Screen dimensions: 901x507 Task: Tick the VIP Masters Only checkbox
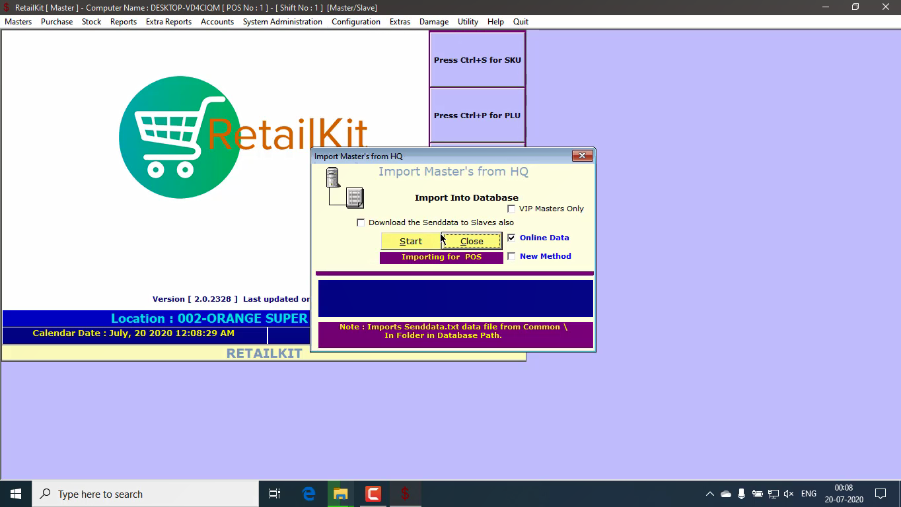[511, 209]
